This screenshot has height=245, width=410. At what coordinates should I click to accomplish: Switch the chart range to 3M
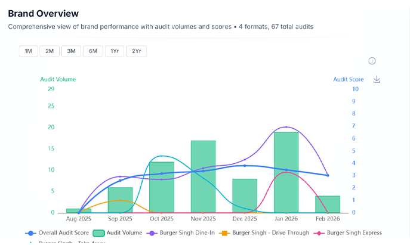pos(71,51)
